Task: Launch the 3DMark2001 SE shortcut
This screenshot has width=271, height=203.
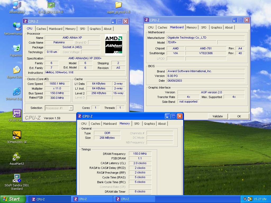Action: pyautogui.click(x=17, y=135)
